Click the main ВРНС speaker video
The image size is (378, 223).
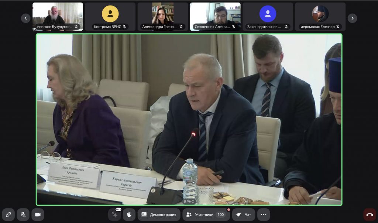[189, 119]
